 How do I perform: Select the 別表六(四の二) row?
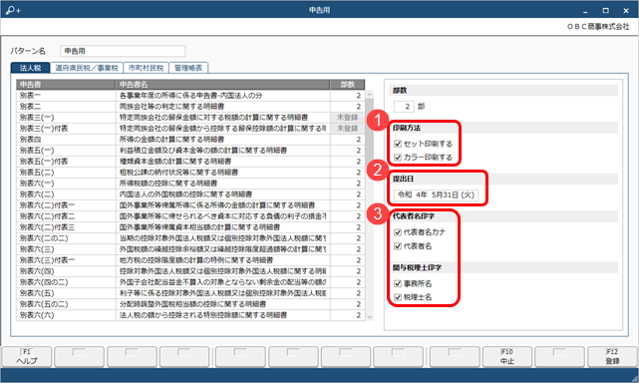pyautogui.click(x=190, y=282)
